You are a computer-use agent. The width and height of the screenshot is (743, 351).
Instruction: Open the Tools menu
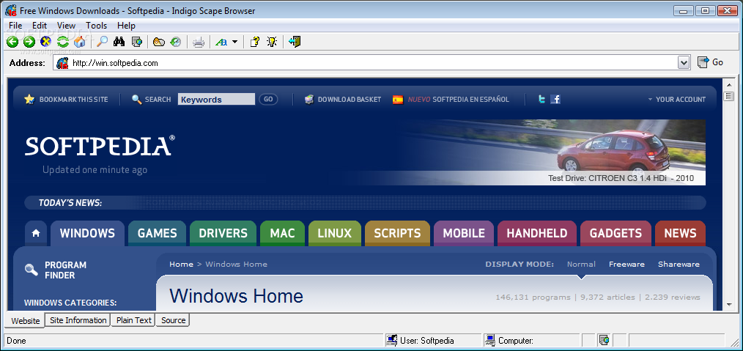[x=97, y=26]
